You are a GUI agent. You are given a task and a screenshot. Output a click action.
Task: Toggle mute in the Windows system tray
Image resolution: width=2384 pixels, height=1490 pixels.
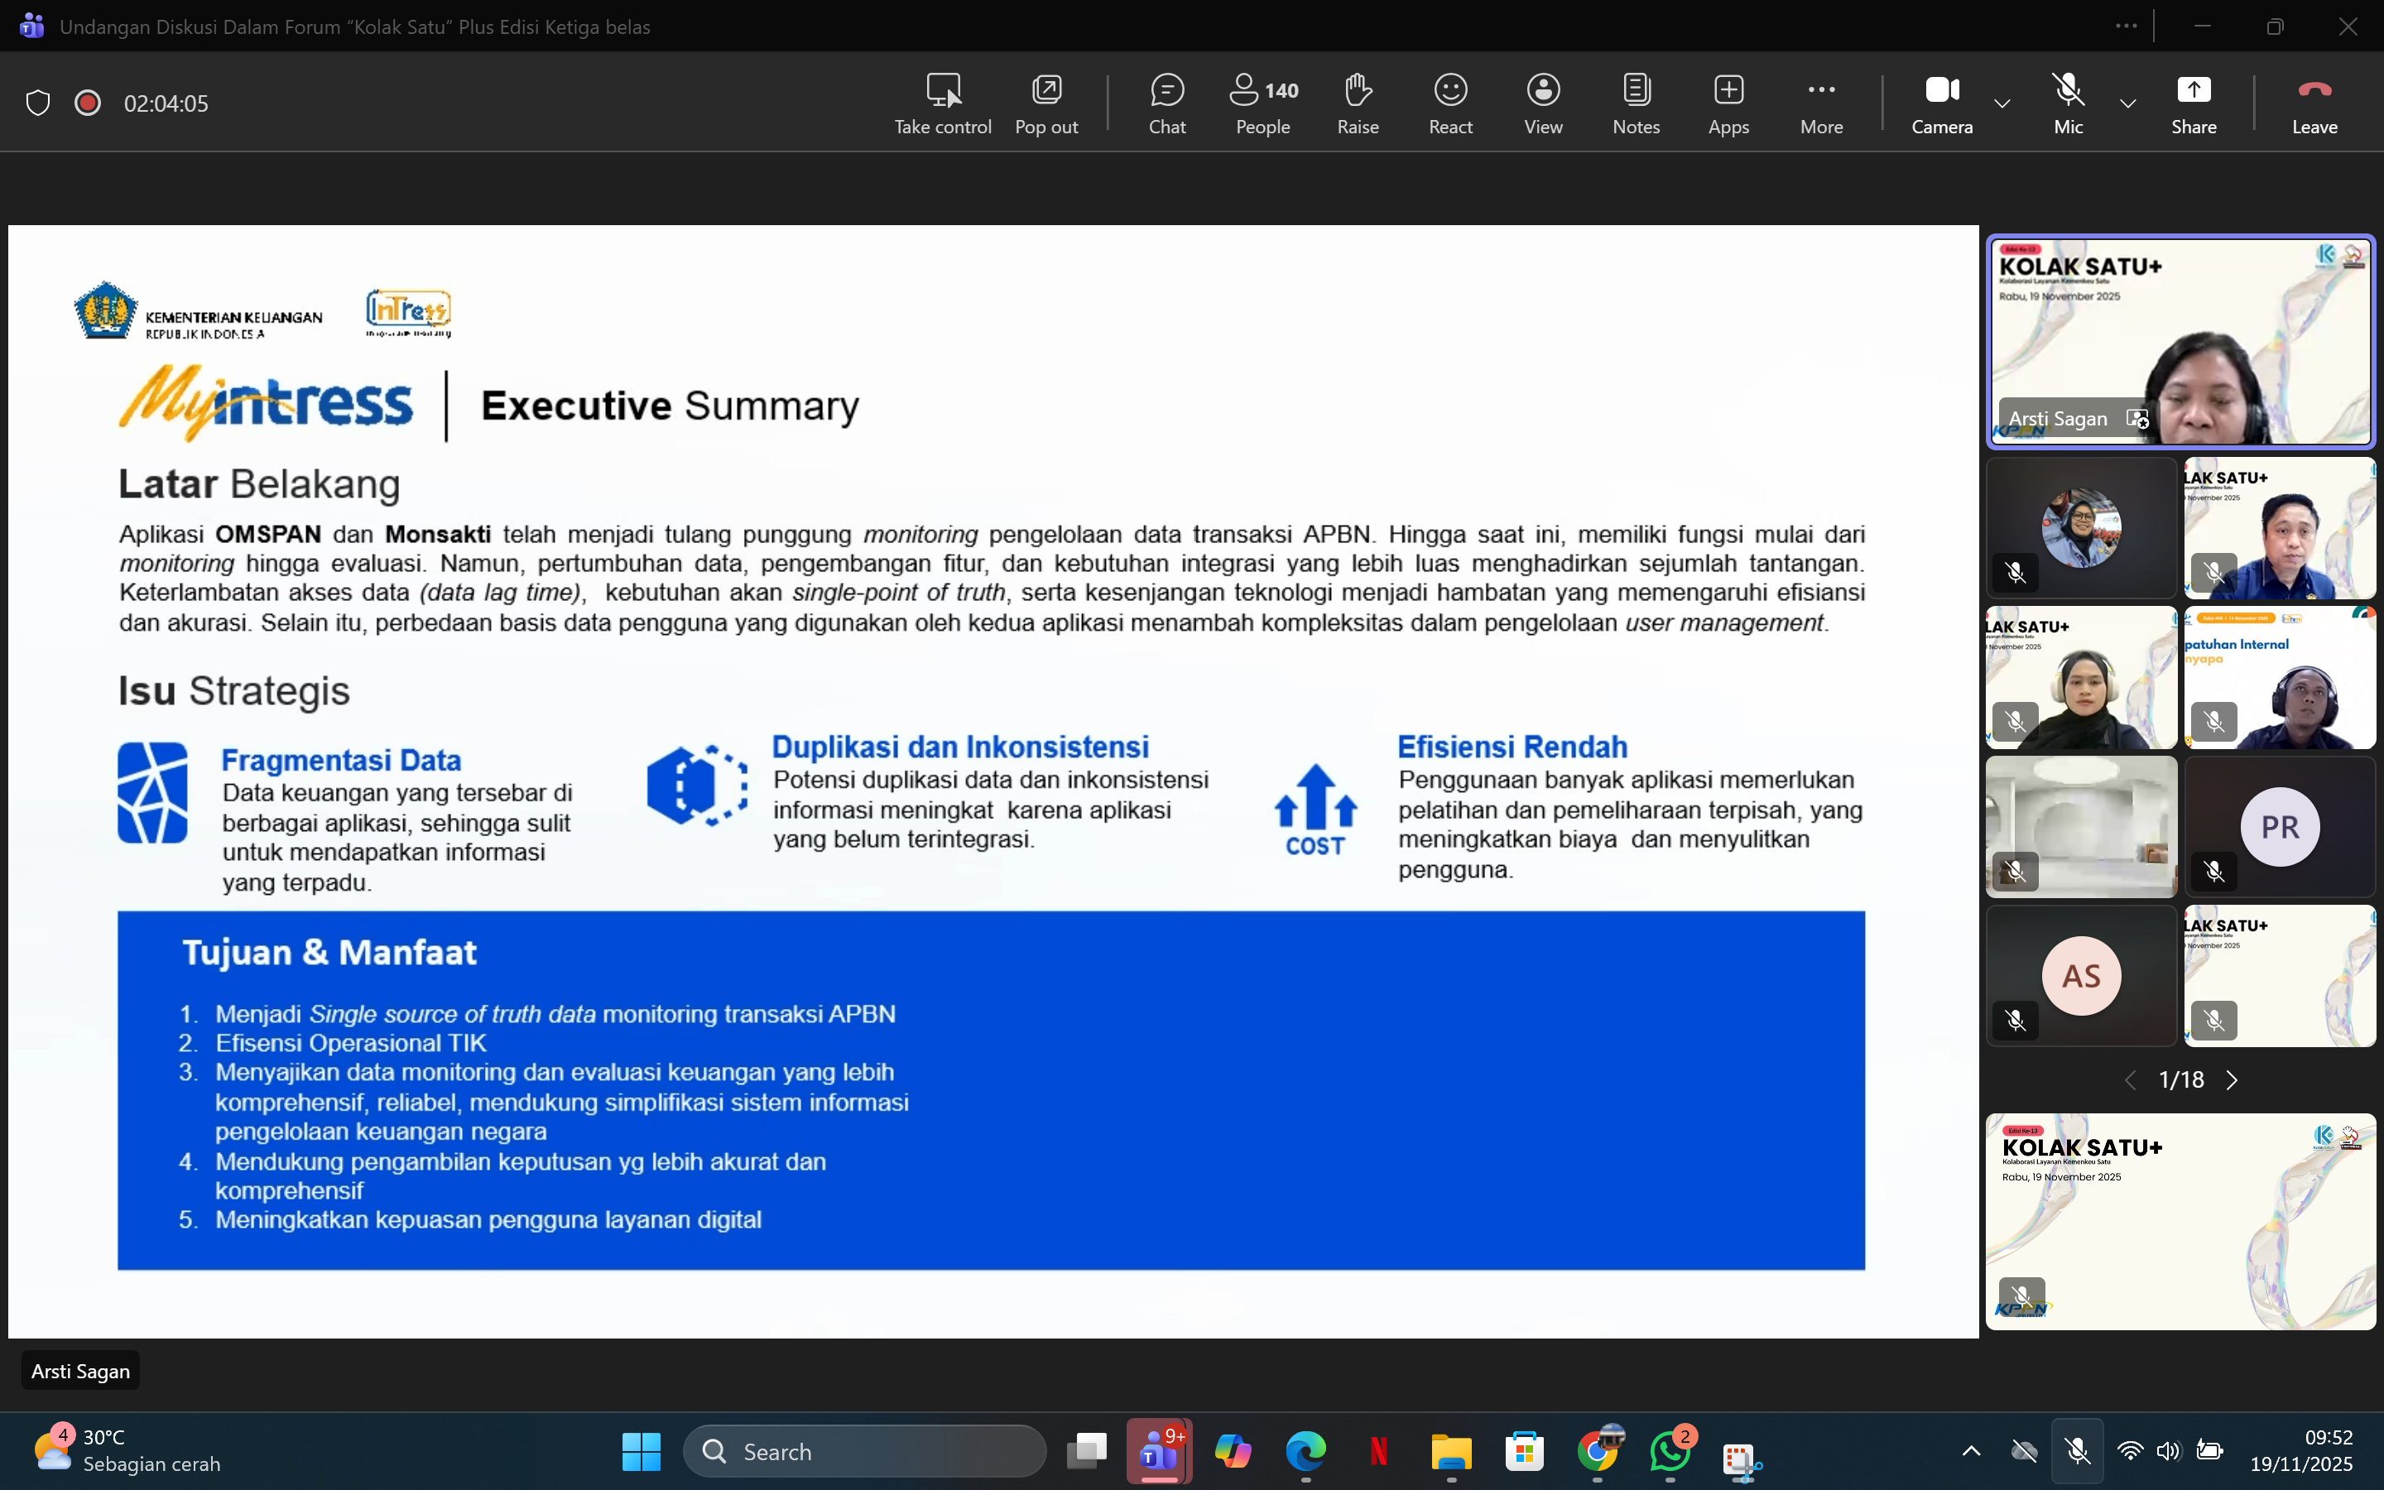(x=2078, y=1450)
